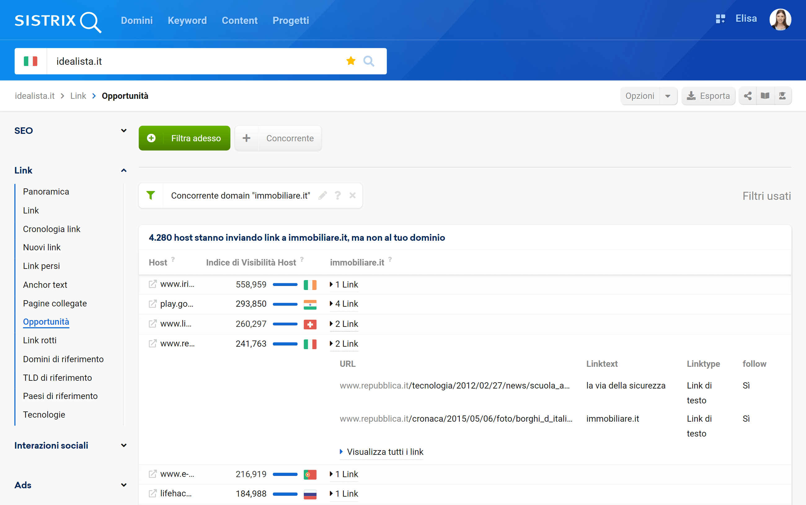806x505 pixels.
Task: Open the Opzioni dropdown arrow
Action: coord(668,96)
